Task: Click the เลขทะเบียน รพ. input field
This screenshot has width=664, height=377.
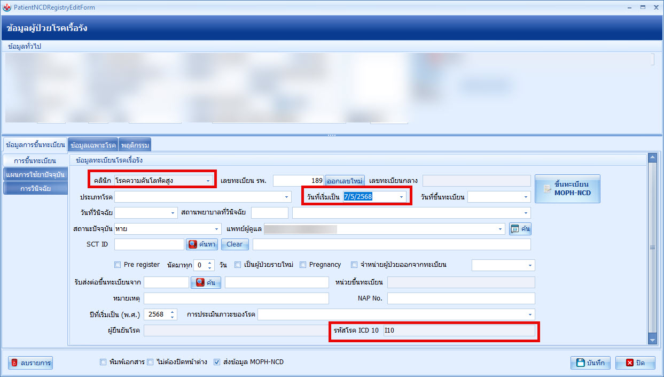Action: [x=299, y=181]
